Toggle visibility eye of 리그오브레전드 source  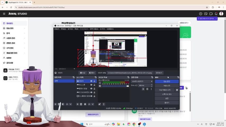(x=91, y=92)
